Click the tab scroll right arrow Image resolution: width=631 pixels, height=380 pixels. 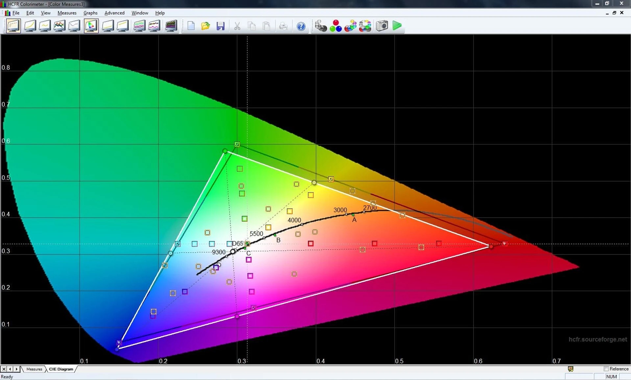pyautogui.click(x=16, y=369)
